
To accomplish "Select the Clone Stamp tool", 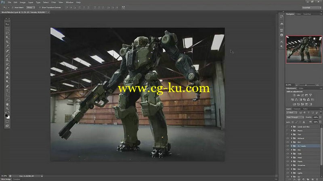I will click(x=7, y=60).
